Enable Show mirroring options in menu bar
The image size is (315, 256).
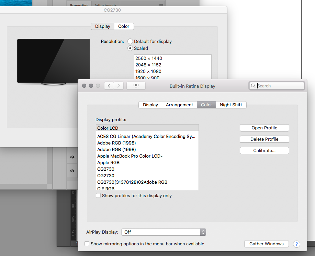click(x=87, y=244)
